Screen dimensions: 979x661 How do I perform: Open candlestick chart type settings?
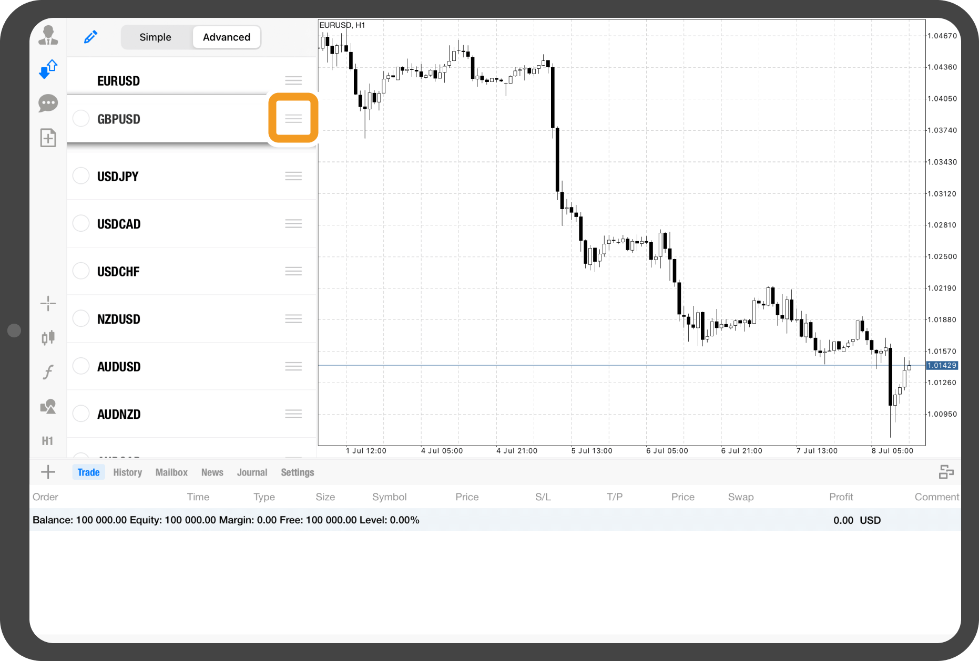tap(48, 337)
